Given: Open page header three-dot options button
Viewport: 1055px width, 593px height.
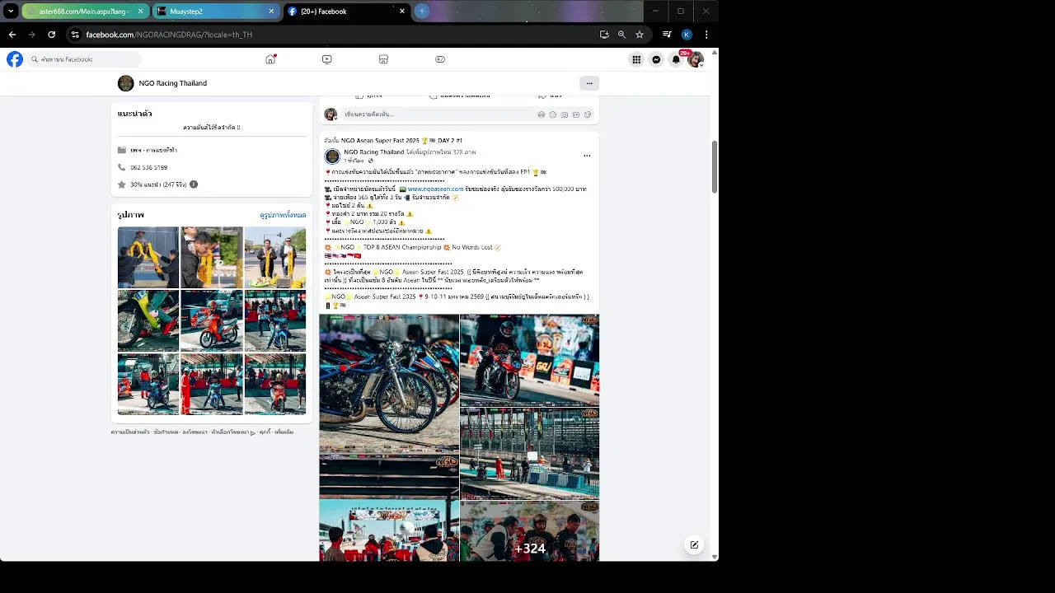Looking at the screenshot, I should point(588,83).
